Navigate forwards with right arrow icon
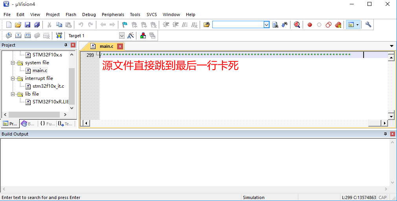This screenshot has height=201, width=397. point(112,25)
